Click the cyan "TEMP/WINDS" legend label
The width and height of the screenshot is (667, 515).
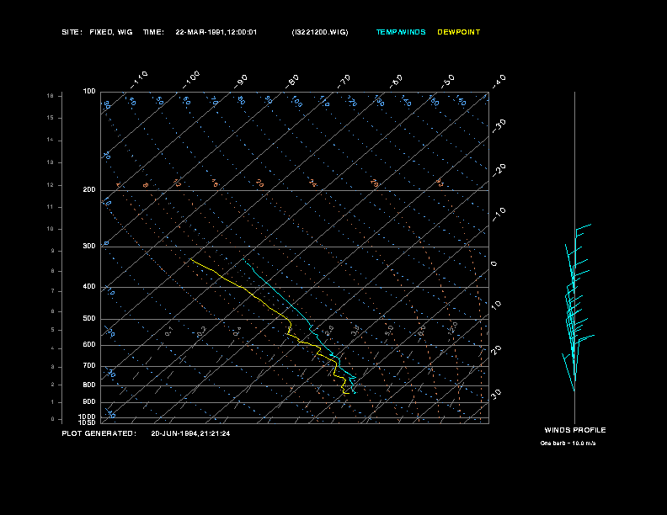[x=401, y=32]
